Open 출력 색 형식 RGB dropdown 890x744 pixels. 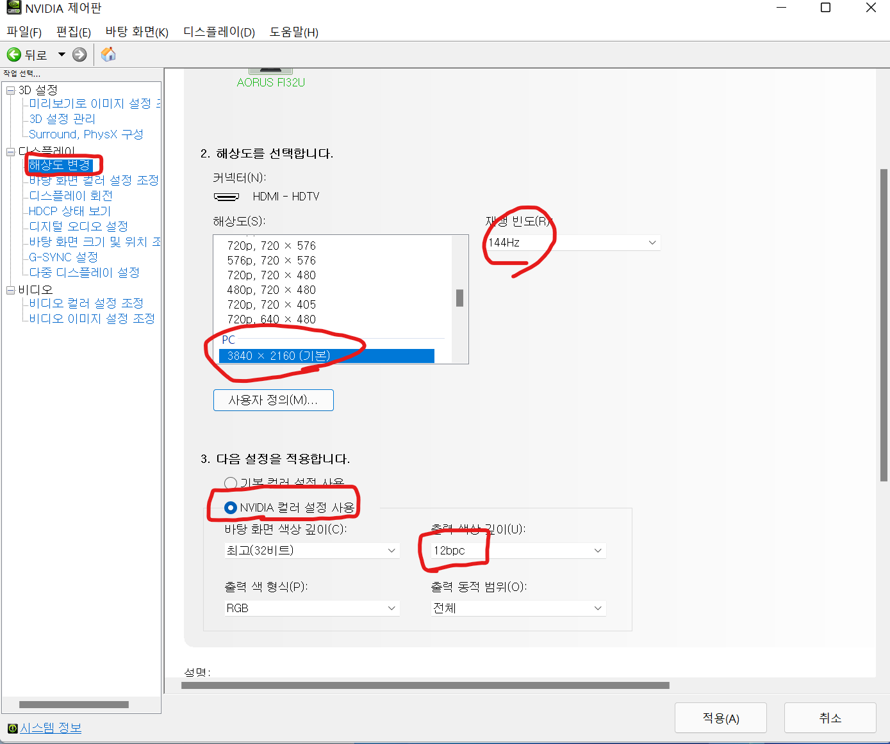point(312,608)
